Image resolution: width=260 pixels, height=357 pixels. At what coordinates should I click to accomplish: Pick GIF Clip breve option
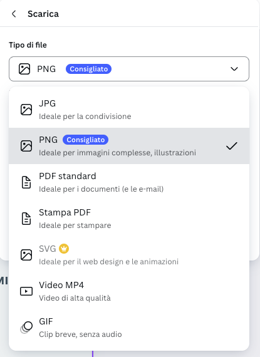tap(129, 328)
